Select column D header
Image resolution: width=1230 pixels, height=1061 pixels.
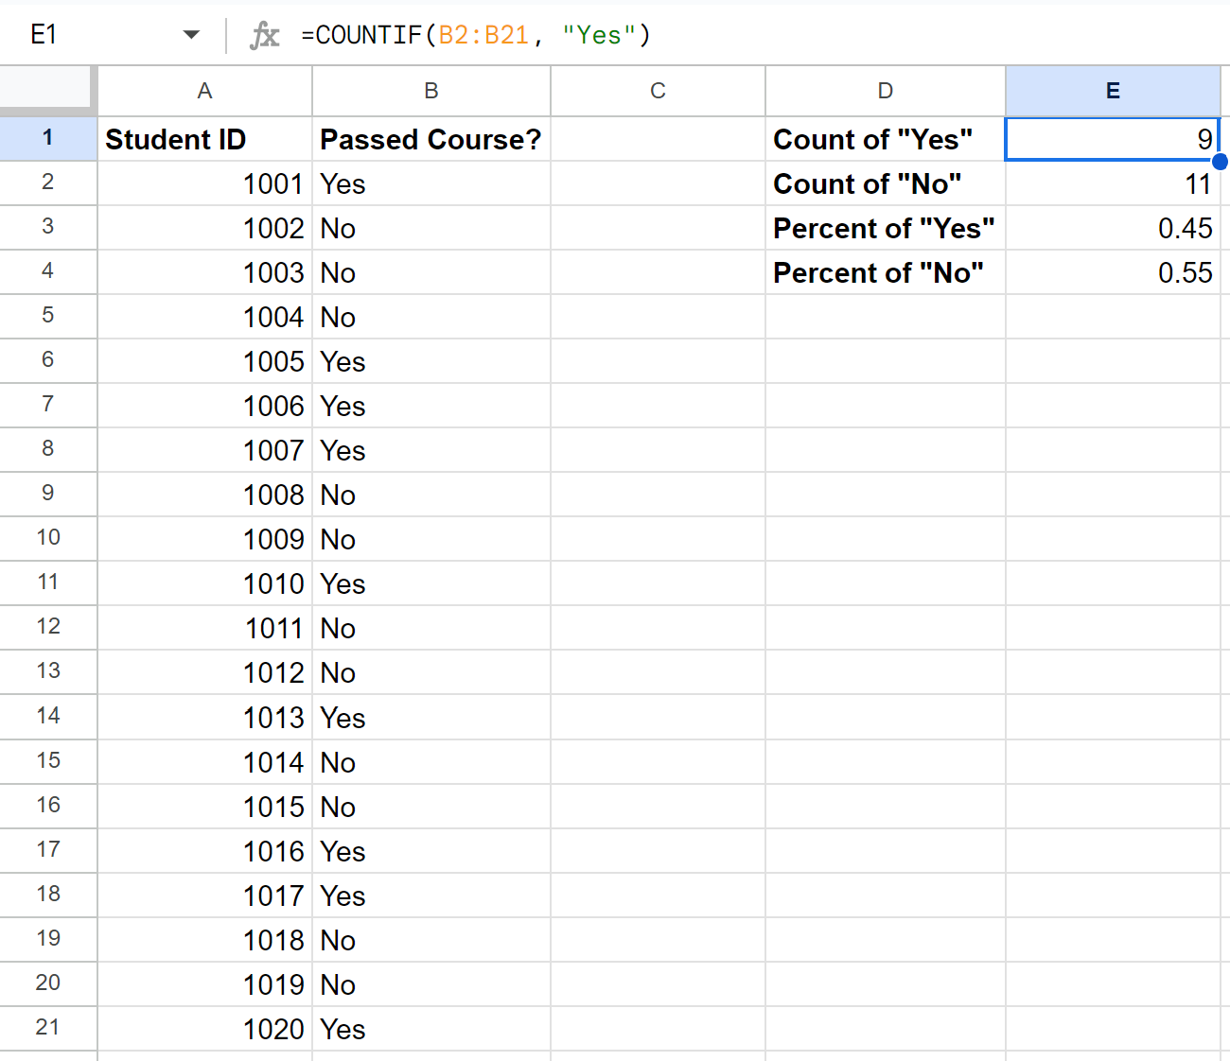point(886,91)
